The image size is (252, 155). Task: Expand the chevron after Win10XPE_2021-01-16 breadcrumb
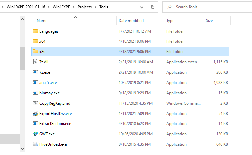coord(49,7)
